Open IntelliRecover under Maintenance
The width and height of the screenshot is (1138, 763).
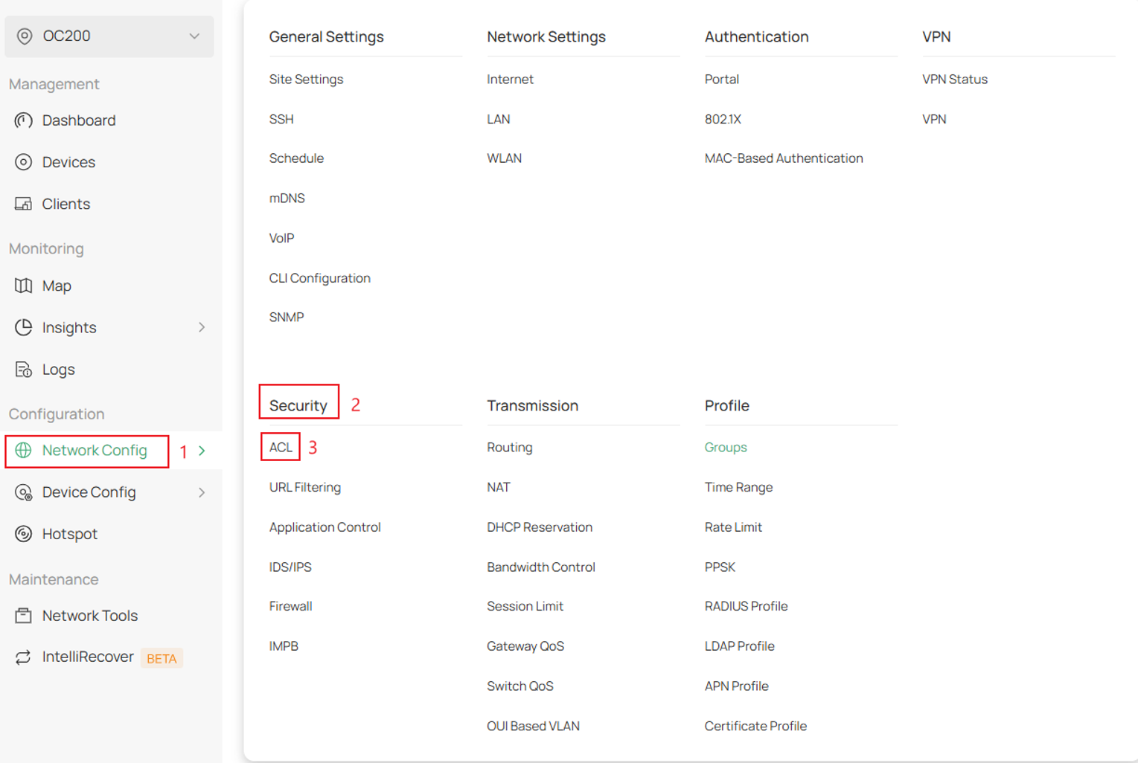tap(88, 657)
